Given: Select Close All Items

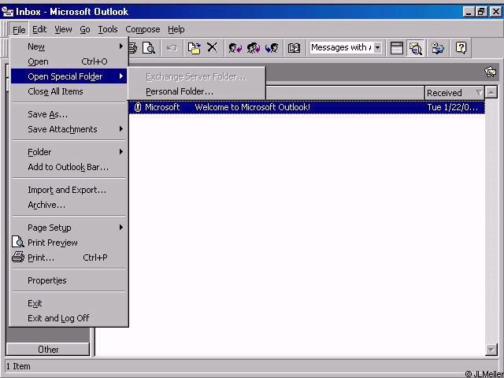Looking at the screenshot, I should (69, 91).
